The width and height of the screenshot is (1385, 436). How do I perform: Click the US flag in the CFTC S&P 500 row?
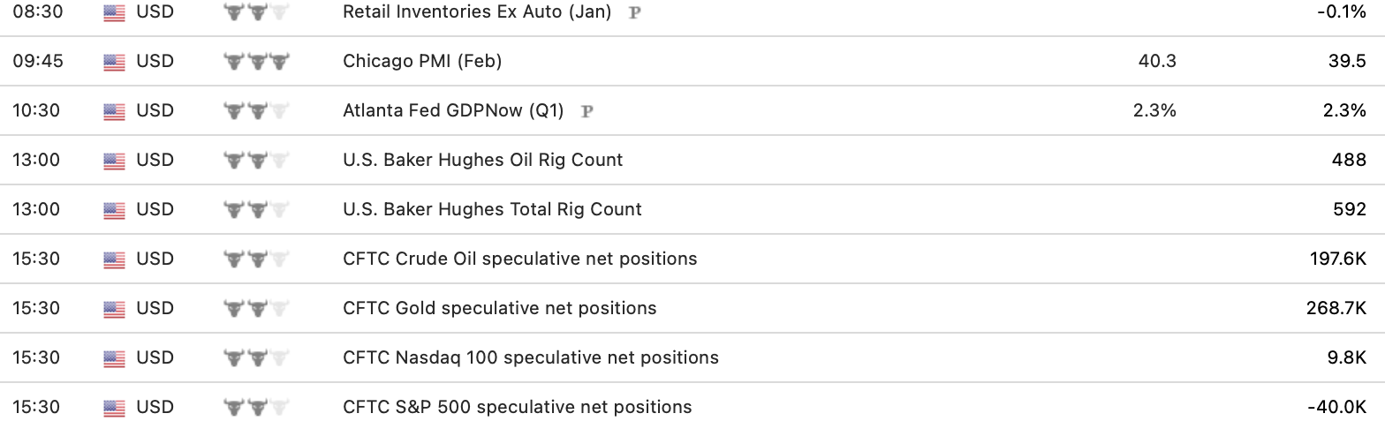click(x=114, y=408)
